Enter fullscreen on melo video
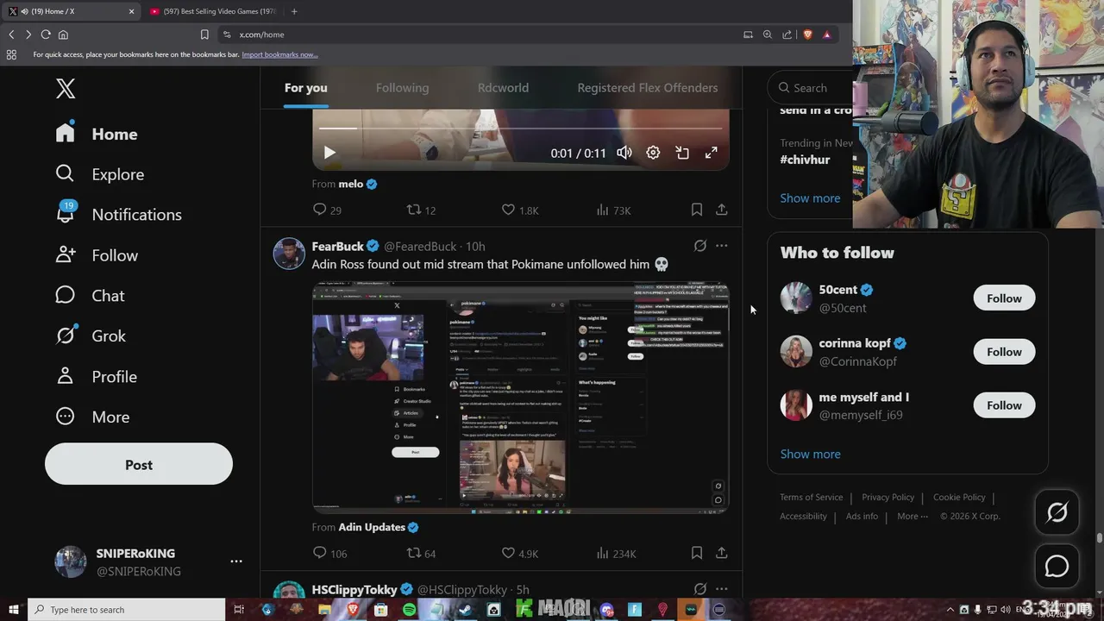 [x=712, y=153]
